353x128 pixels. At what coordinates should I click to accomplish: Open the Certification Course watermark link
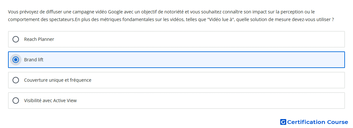tap(314, 122)
